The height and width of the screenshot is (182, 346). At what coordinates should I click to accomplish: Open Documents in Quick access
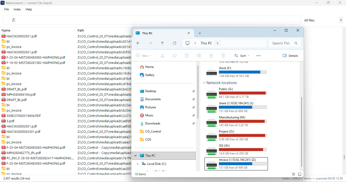[x=150, y=99]
